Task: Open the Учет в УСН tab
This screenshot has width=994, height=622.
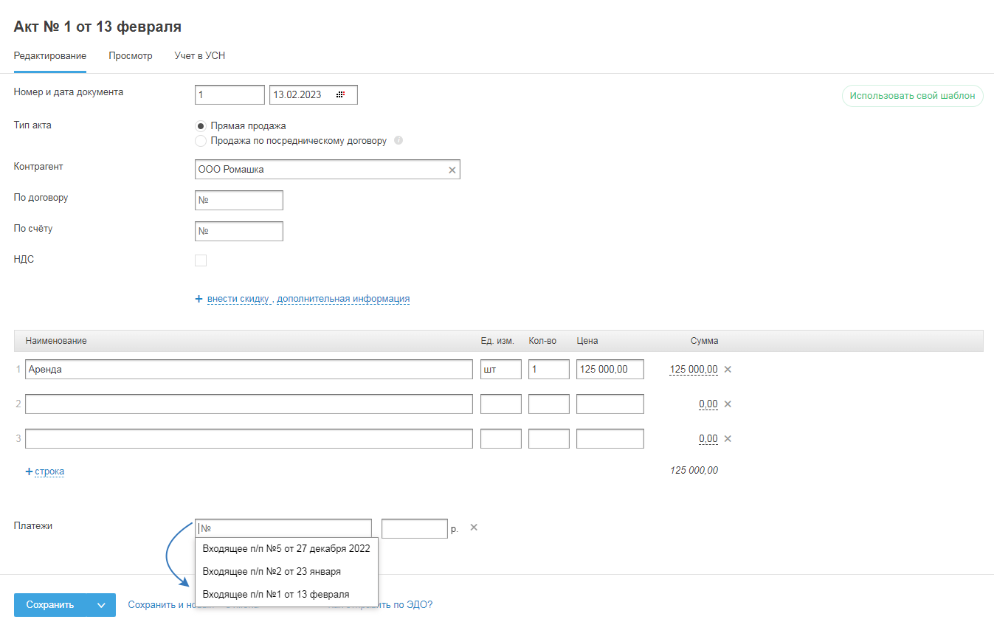Action: pos(199,55)
